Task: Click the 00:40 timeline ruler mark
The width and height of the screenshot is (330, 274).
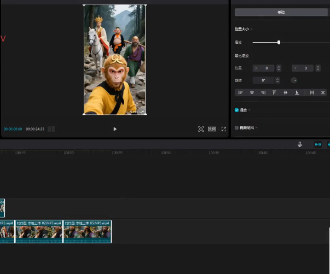Action: (263, 153)
